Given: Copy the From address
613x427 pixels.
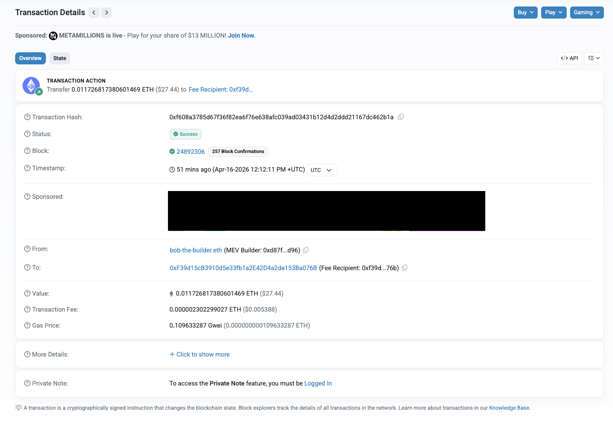Looking at the screenshot, I should coord(306,250).
